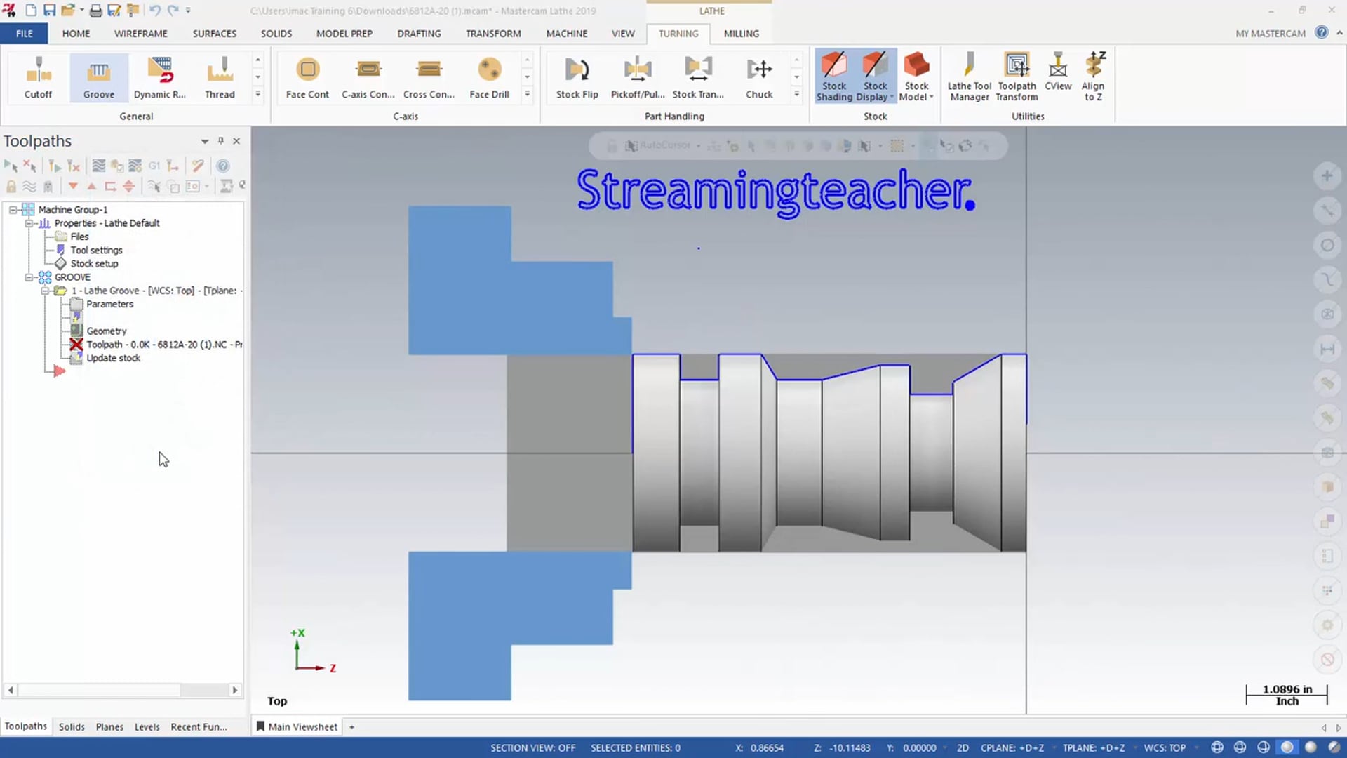Select Stock Transfer operation
The image size is (1347, 758).
point(698,77)
